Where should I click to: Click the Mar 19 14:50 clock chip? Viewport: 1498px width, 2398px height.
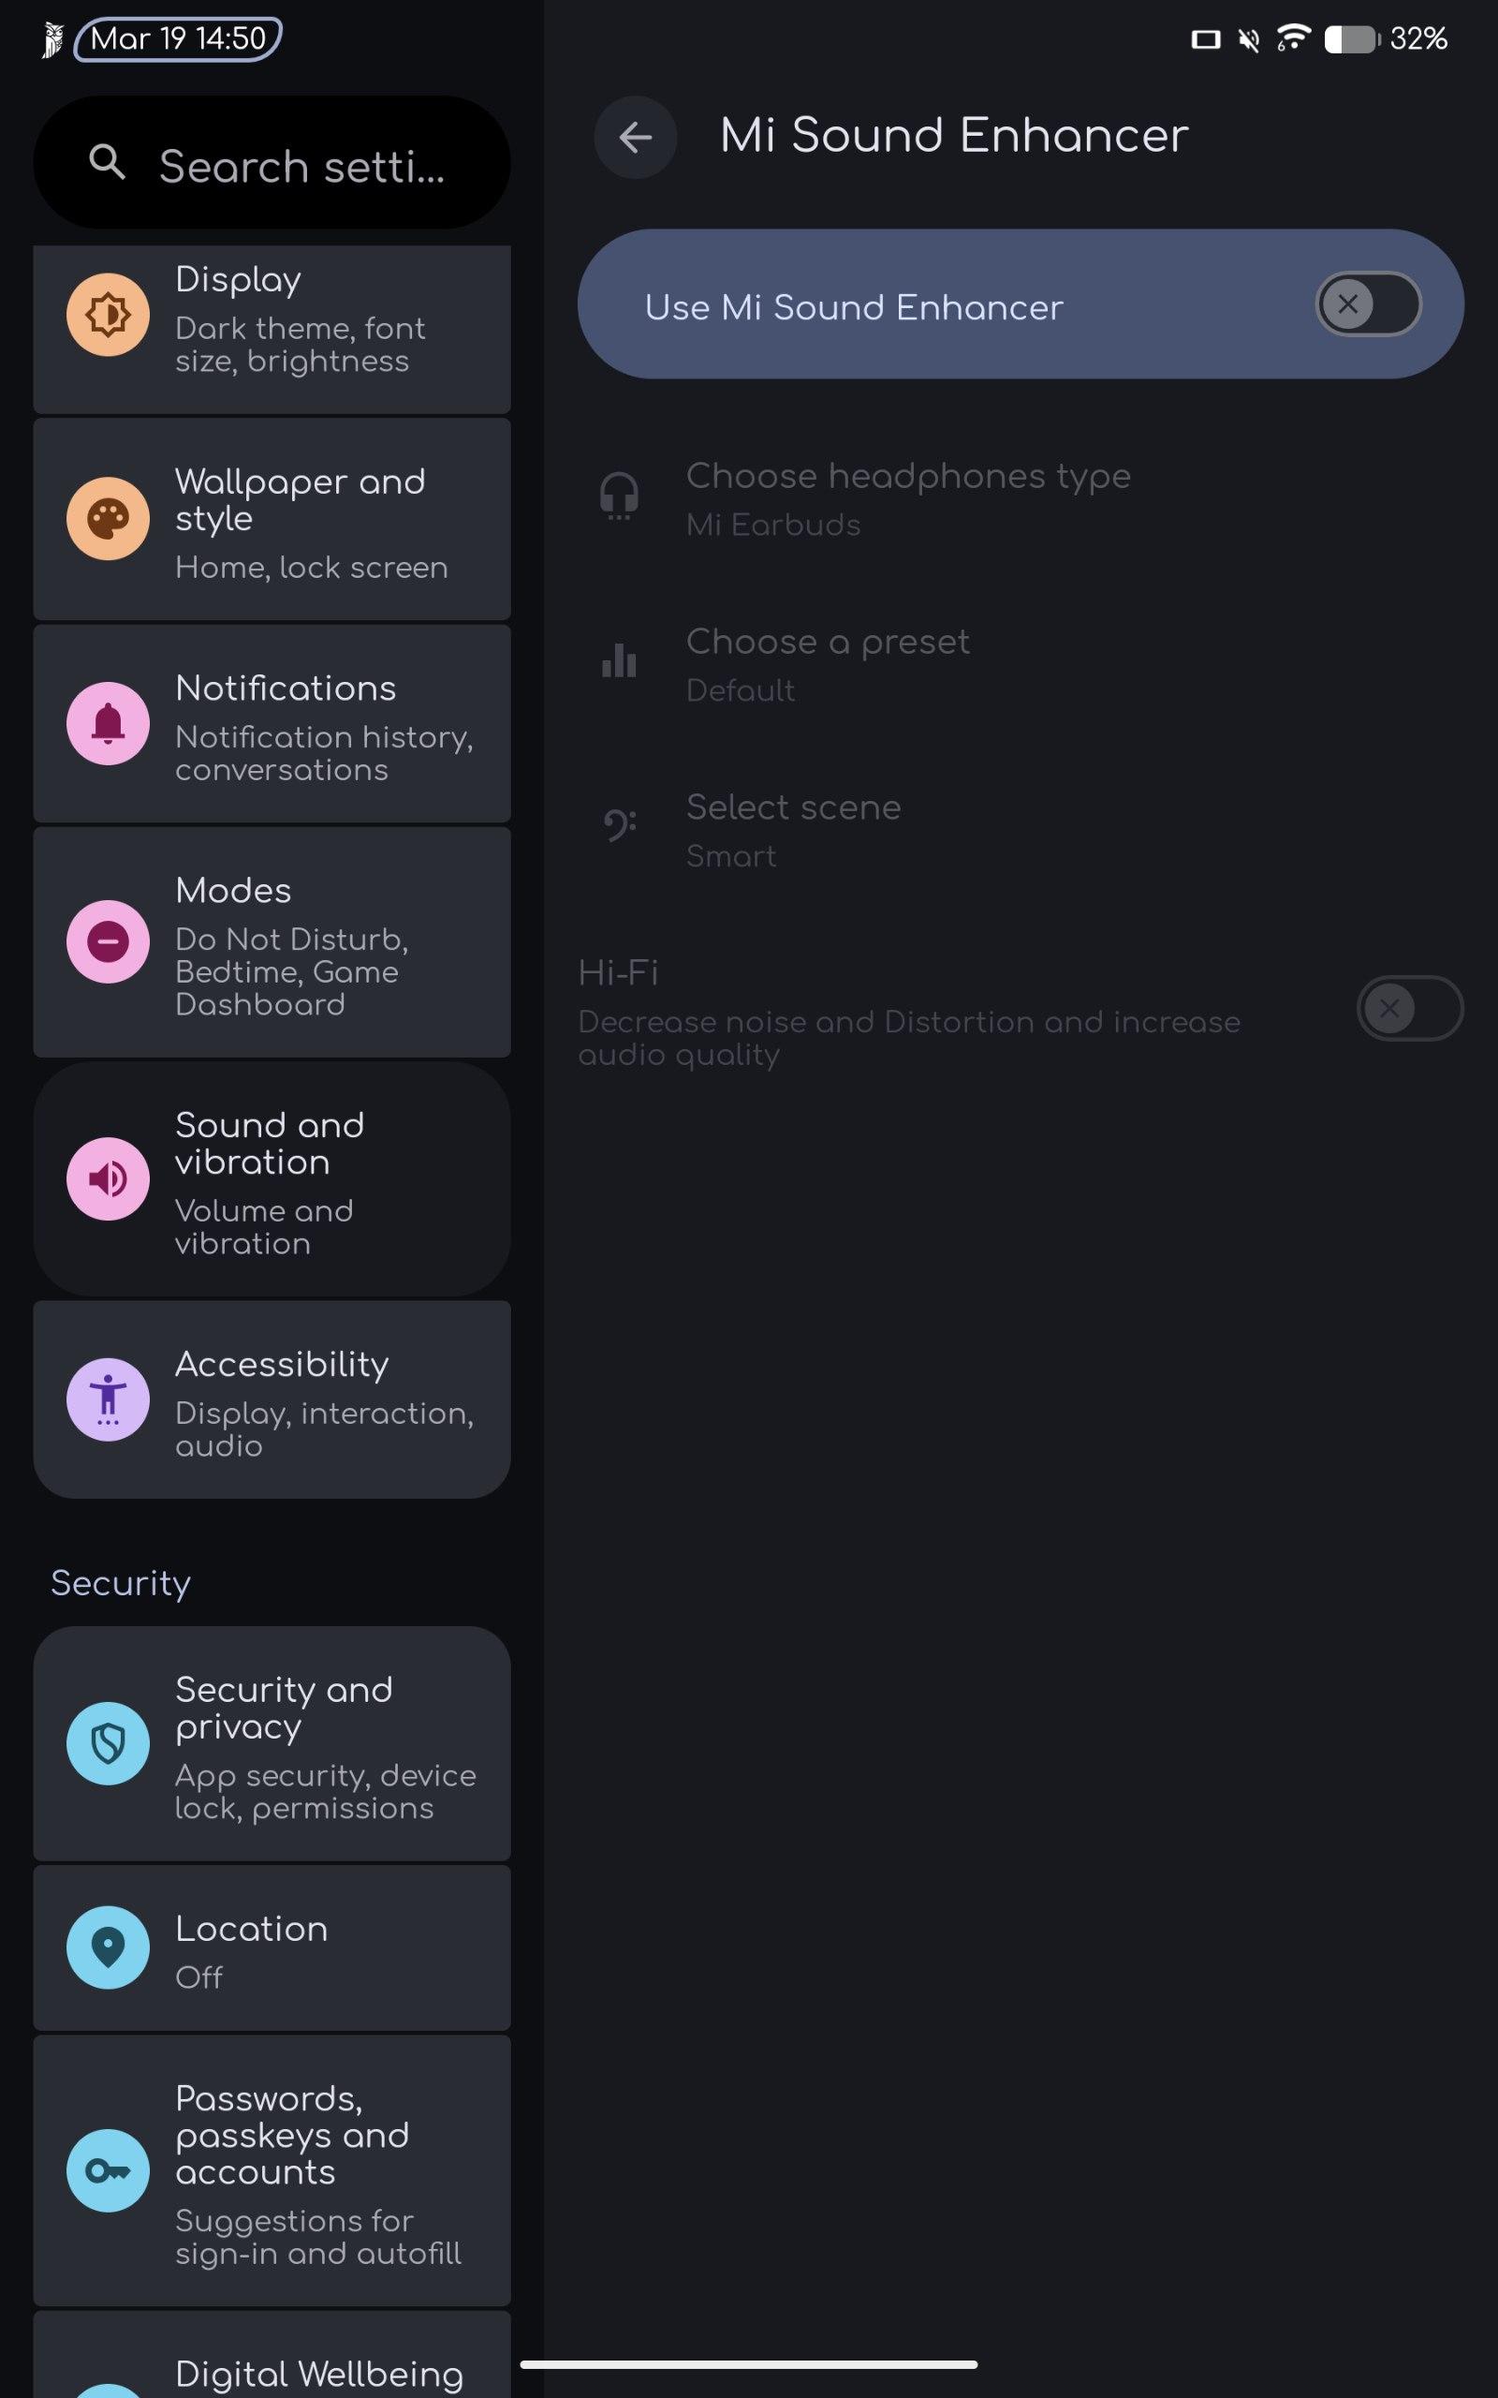click(178, 38)
